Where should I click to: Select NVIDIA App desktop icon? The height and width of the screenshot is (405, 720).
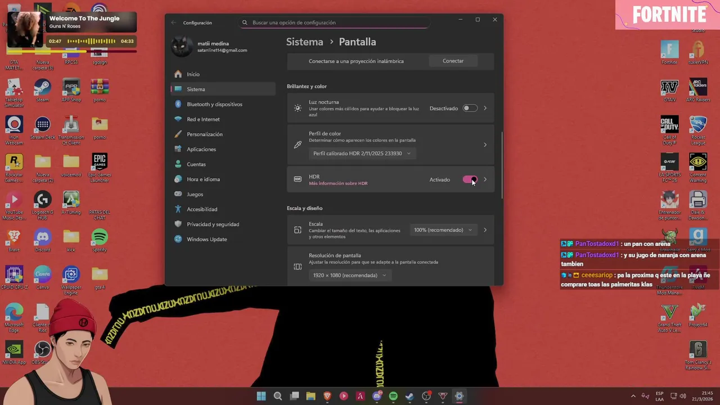coord(14,353)
